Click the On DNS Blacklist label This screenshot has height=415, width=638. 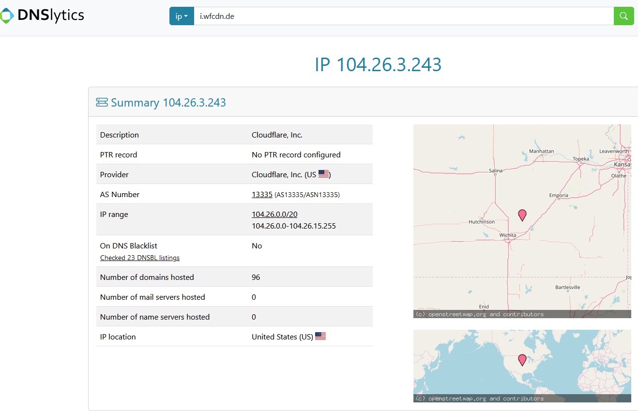tap(129, 246)
